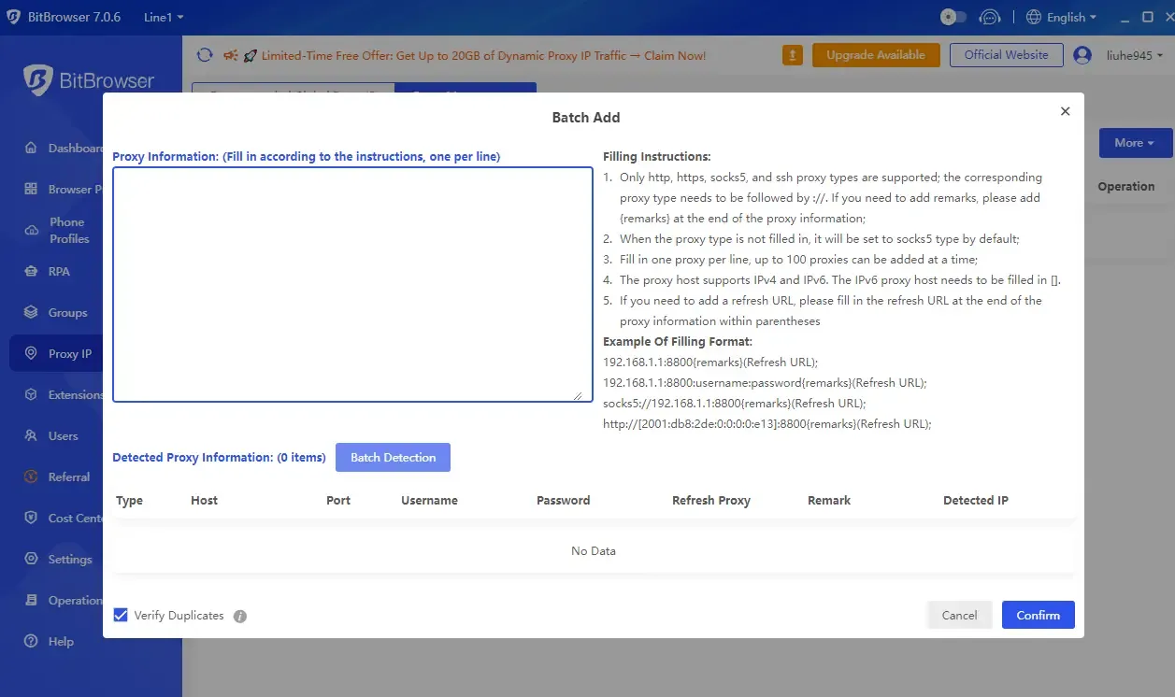The image size is (1175, 697).
Task: Expand the Line1 dropdown
Action: click(x=164, y=17)
